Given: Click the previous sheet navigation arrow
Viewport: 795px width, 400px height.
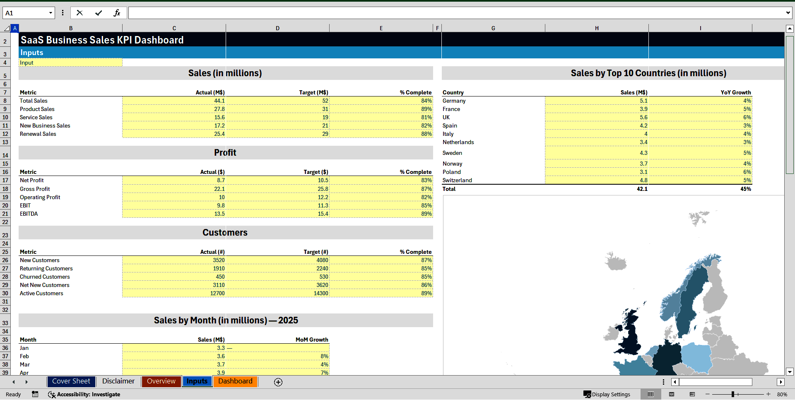Looking at the screenshot, I should tap(14, 382).
